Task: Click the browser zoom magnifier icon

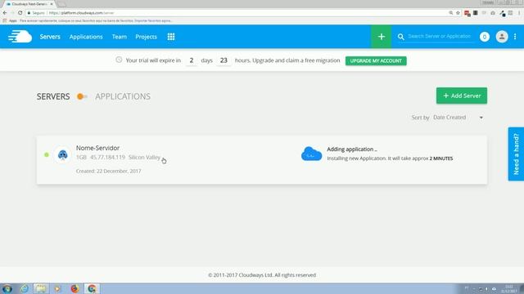Action: (451, 13)
